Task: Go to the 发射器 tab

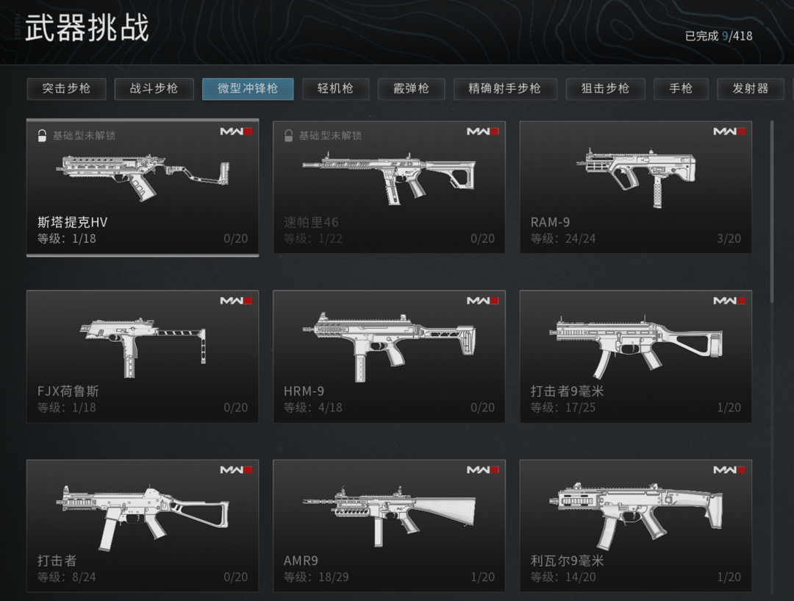Action: click(x=751, y=89)
